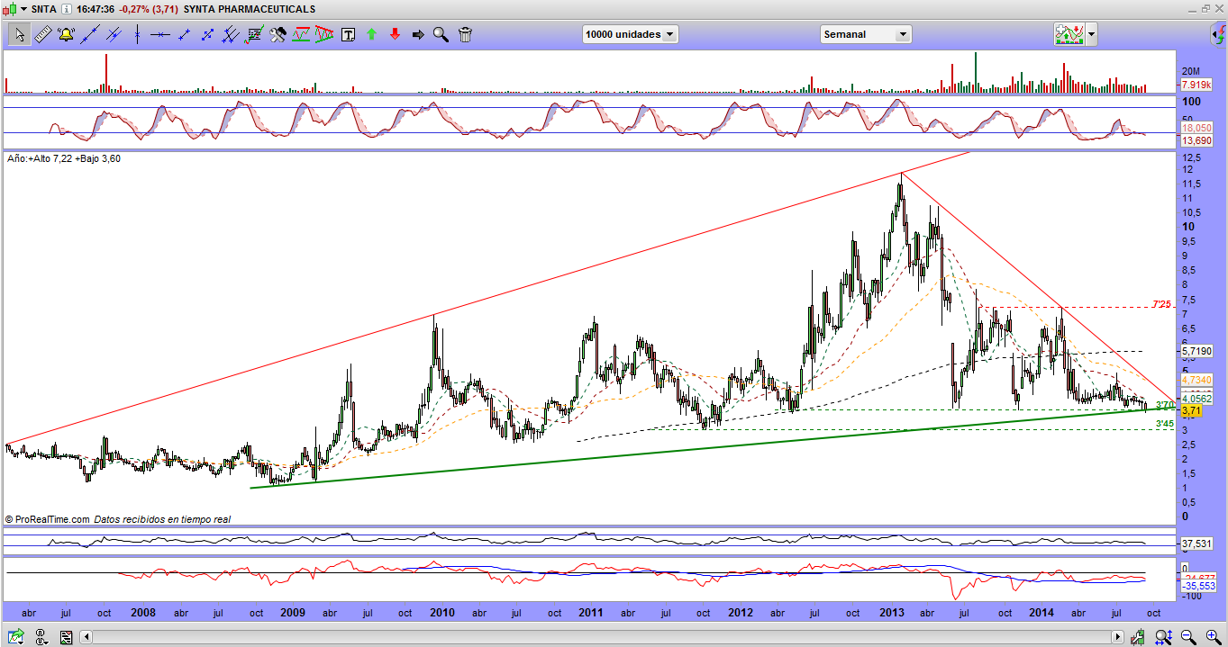Image resolution: width=1228 pixels, height=647 pixels.
Task: Click the trash can delete tool
Action: coord(465,34)
